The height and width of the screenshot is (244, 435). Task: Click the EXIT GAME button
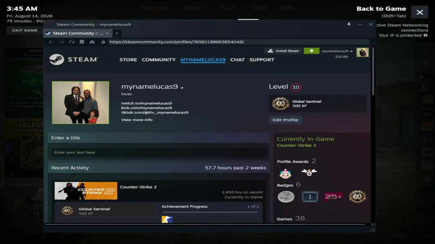[x=25, y=30]
